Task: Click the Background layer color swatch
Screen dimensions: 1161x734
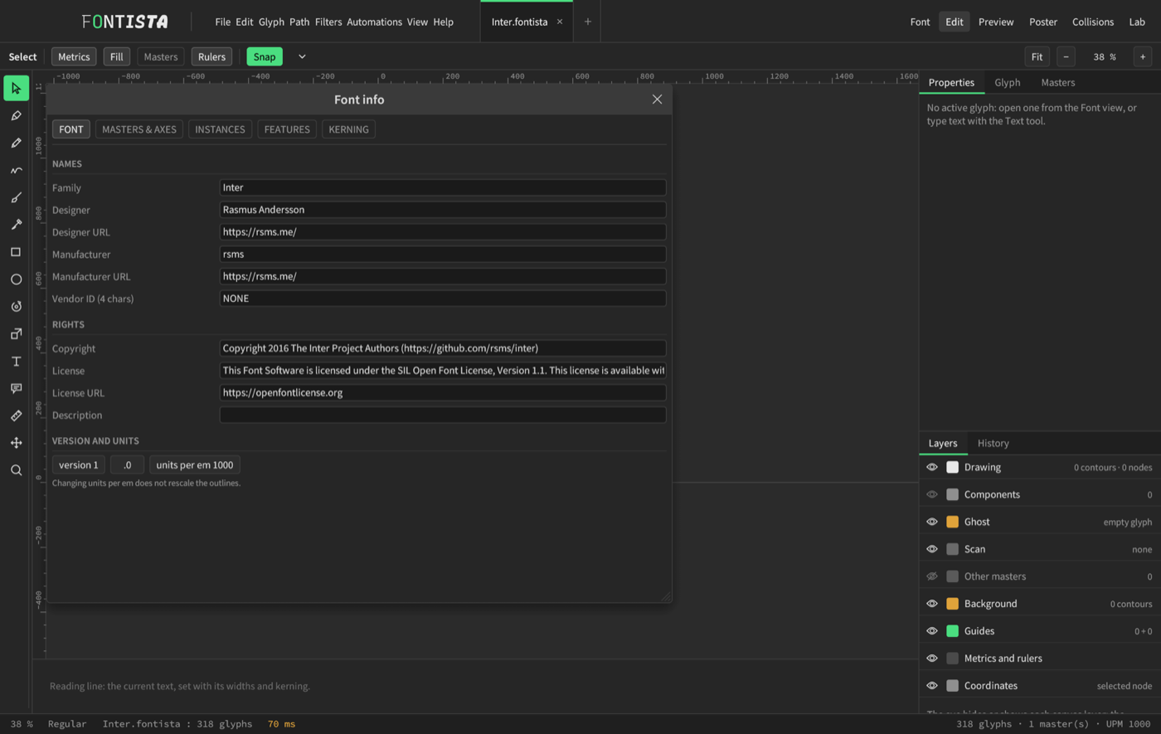Action: (x=952, y=604)
